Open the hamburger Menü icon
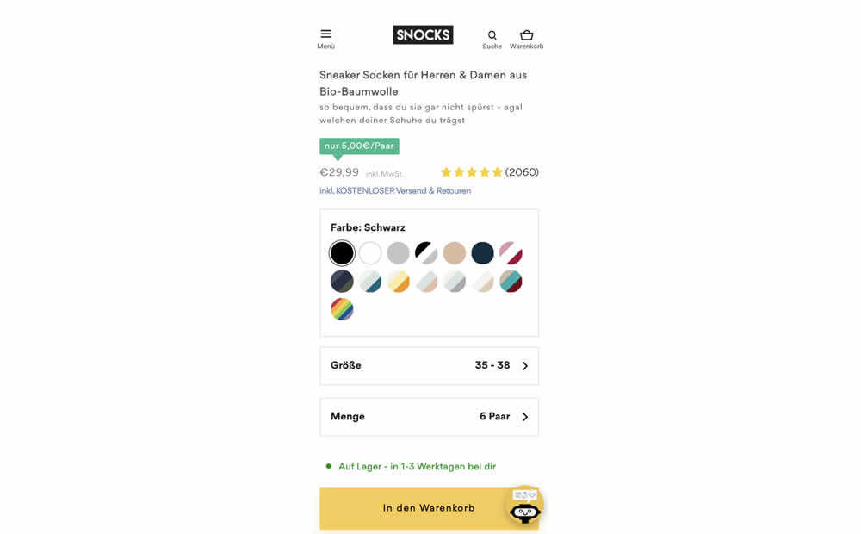The image size is (861, 534). coord(325,34)
